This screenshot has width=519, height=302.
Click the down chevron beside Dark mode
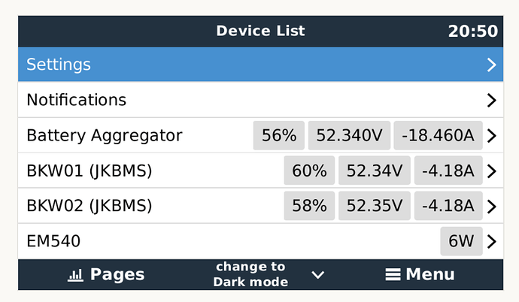point(317,275)
